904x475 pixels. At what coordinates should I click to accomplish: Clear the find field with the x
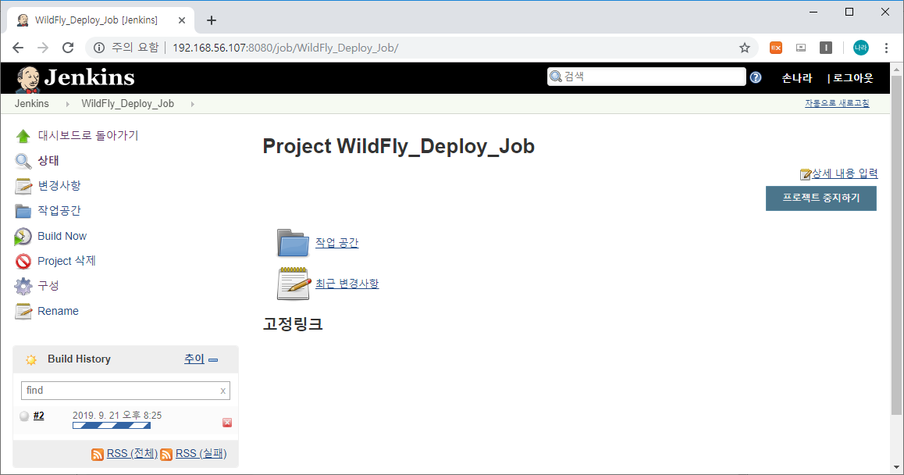click(223, 391)
